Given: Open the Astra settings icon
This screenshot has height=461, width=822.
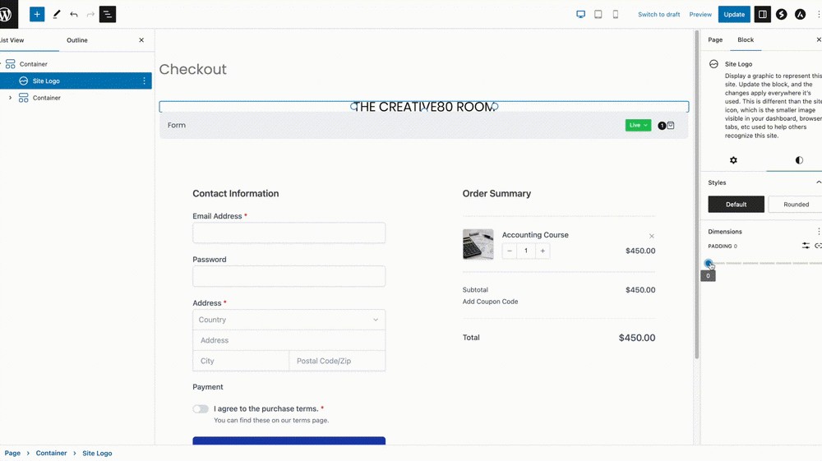Looking at the screenshot, I should pyautogui.click(x=800, y=14).
